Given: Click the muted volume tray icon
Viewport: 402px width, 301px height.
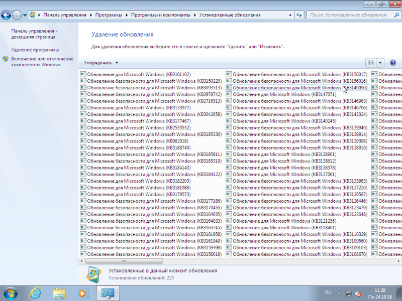Looking at the screenshot, I should (358, 293).
